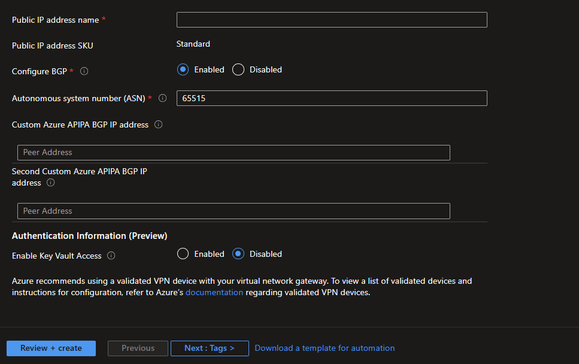This screenshot has height=364, width=579.
Task: Click the Review + create button
Action: 51,348
